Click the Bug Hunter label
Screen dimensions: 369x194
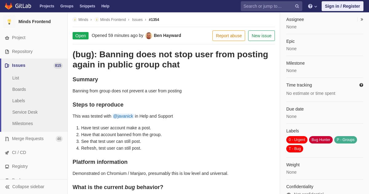point(321,140)
